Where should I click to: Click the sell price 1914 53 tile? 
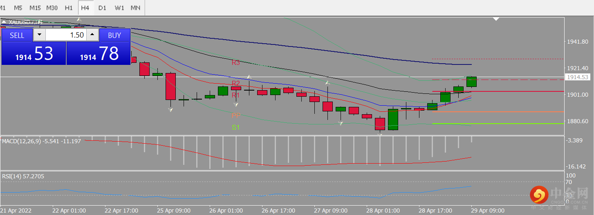coord(34,53)
